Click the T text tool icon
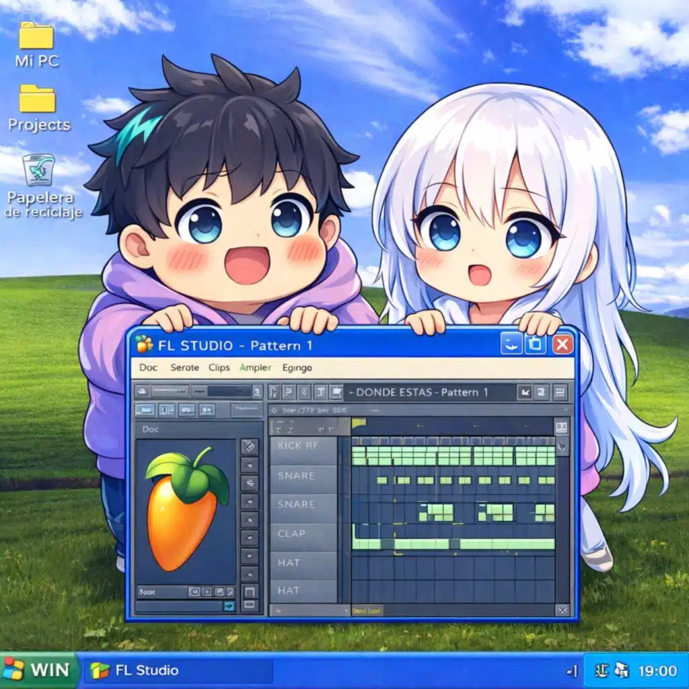Viewport: 689px width, 689px height. 320,392
